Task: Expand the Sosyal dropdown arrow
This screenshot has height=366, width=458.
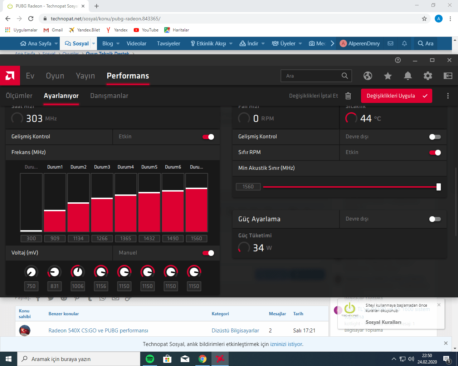Action: (93, 44)
